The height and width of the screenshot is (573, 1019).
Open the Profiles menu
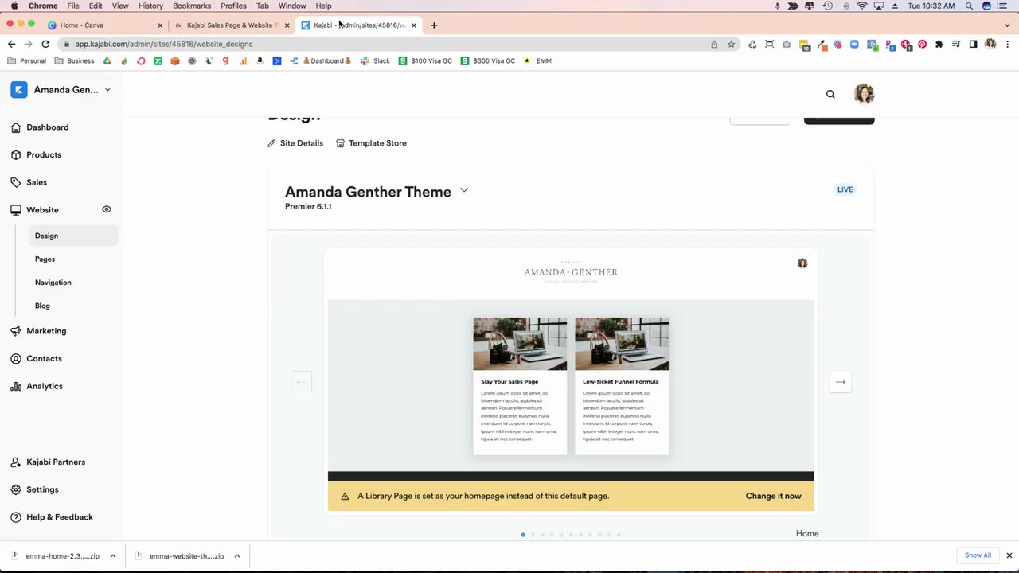tap(233, 6)
